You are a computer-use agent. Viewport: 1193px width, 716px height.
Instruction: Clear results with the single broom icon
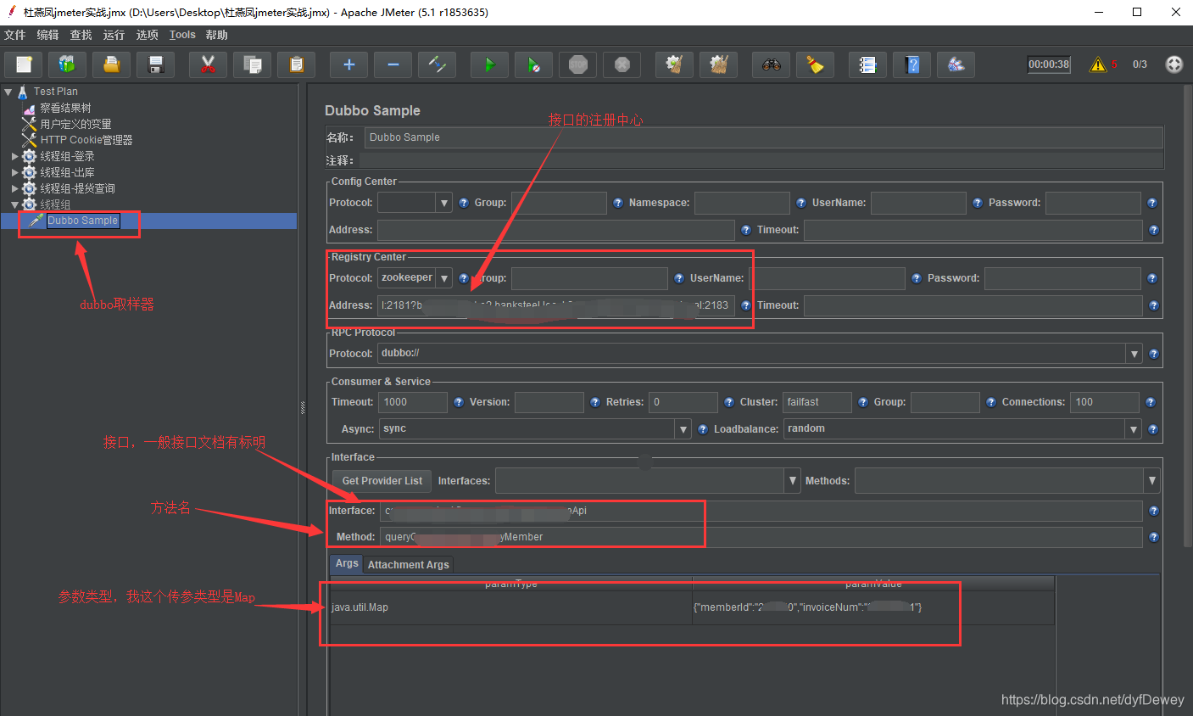675,64
